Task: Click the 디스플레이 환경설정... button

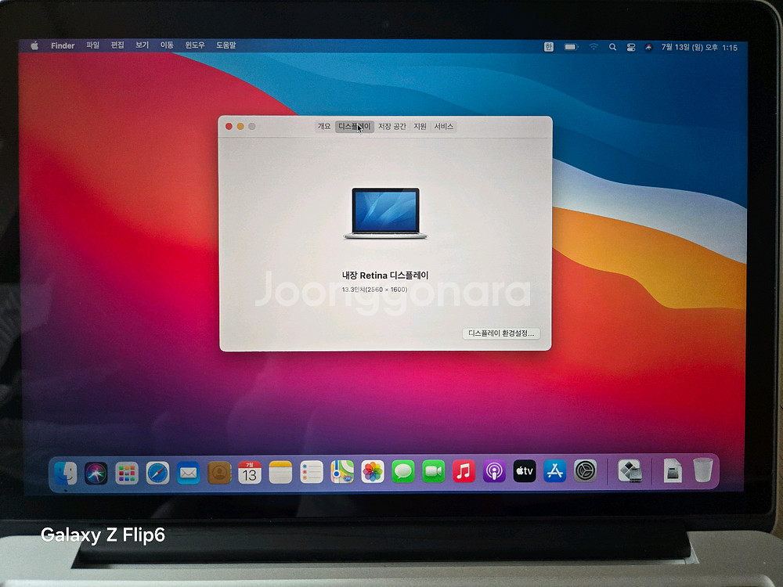Action: click(x=501, y=333)
